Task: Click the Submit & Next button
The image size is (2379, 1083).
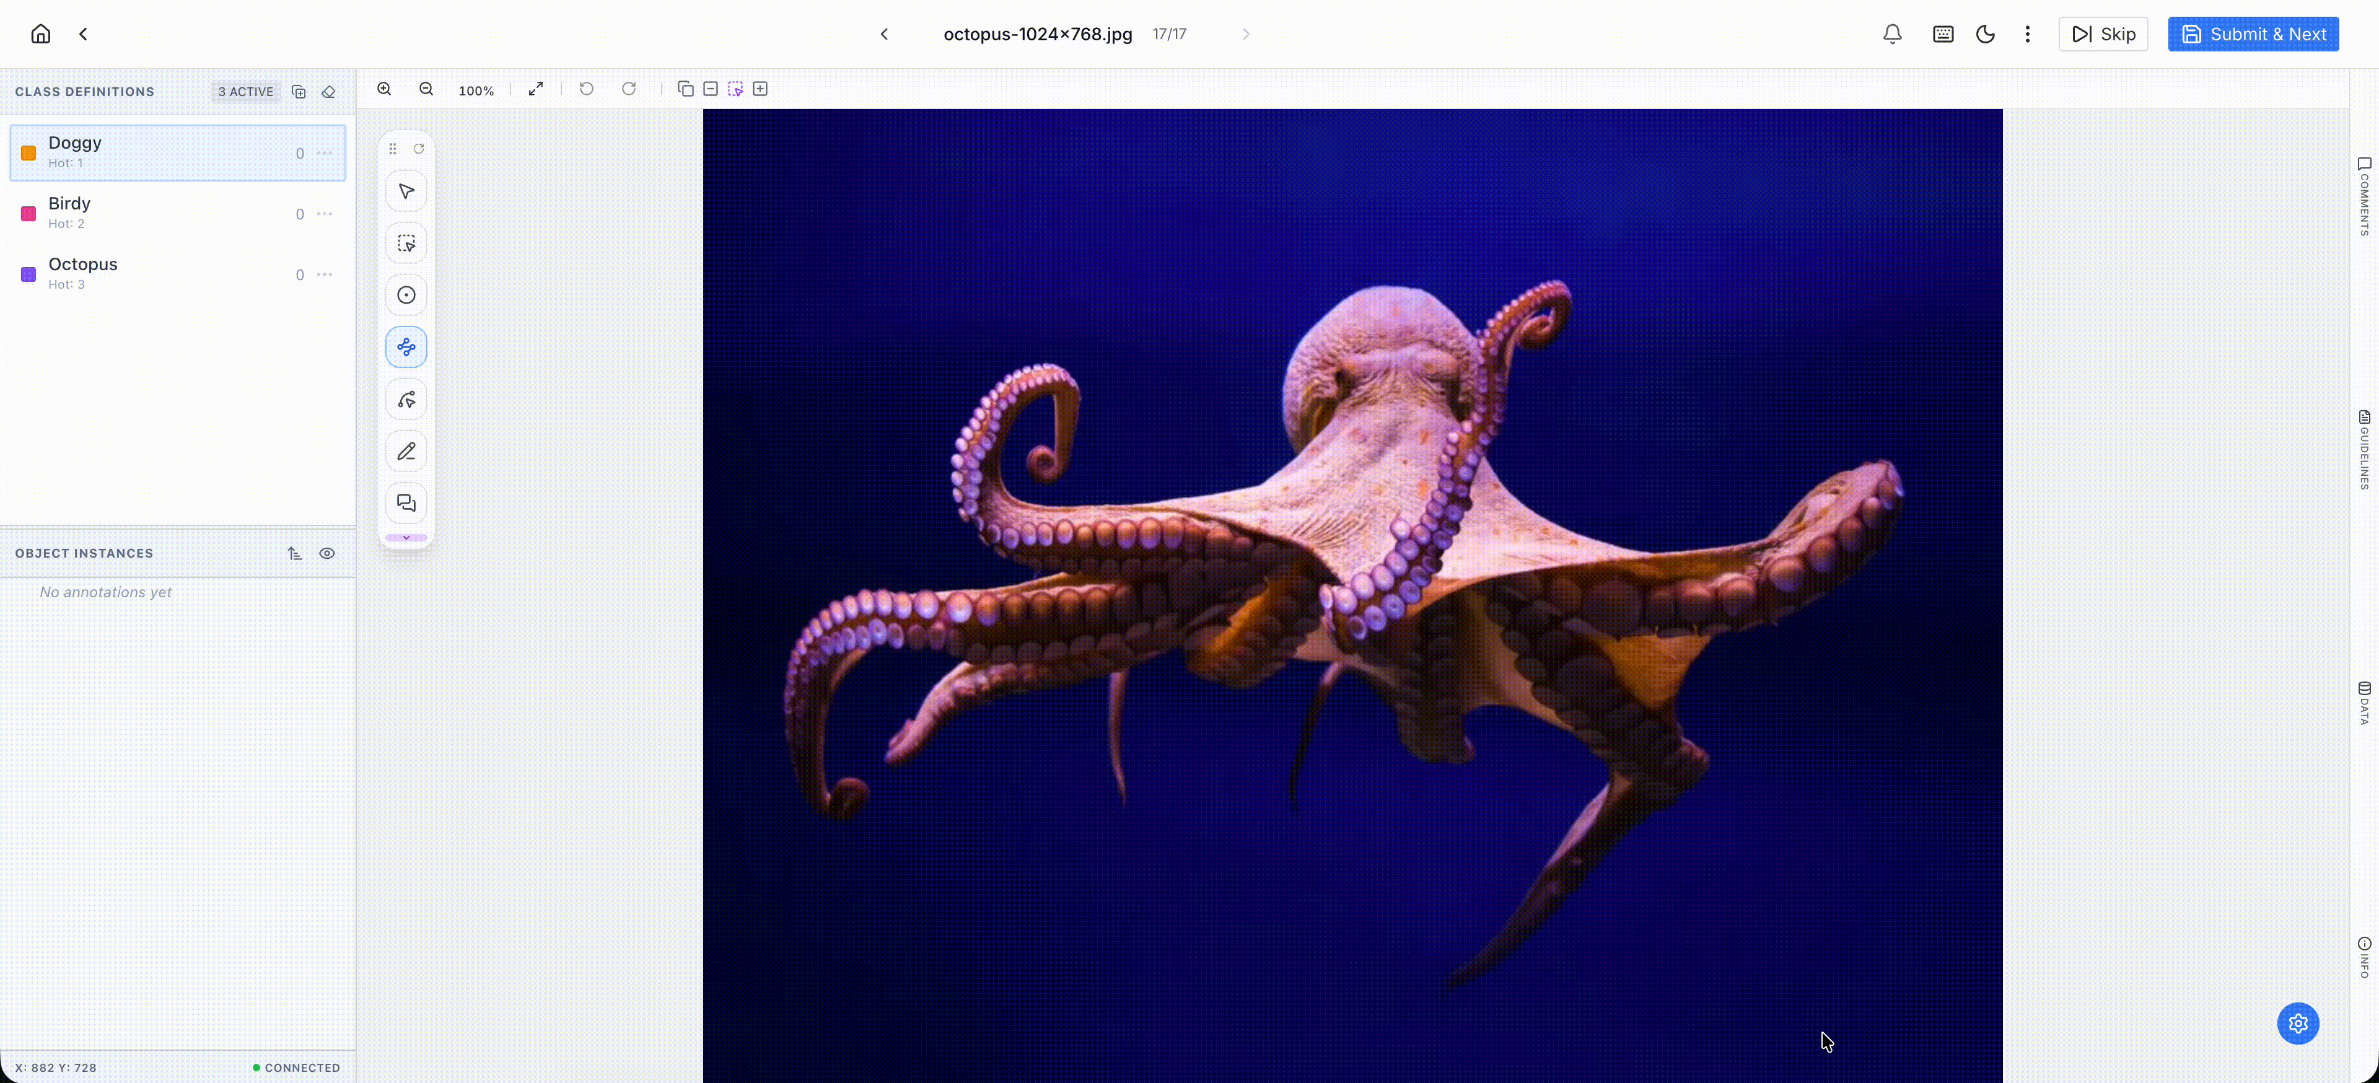Action: click(x=2253, y=33)
